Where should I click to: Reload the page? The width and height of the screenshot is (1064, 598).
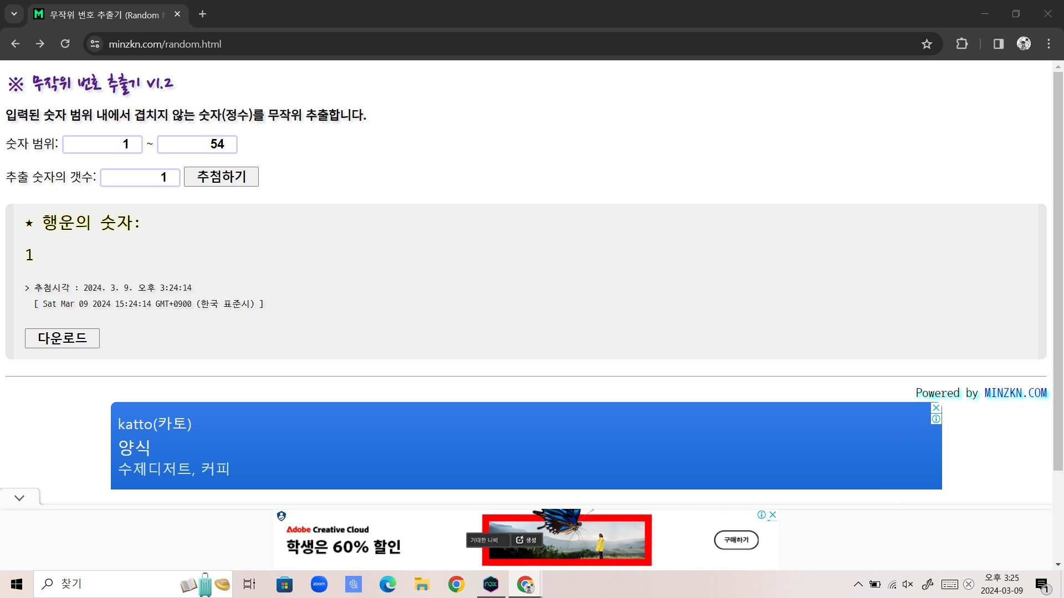click(65, 44)
